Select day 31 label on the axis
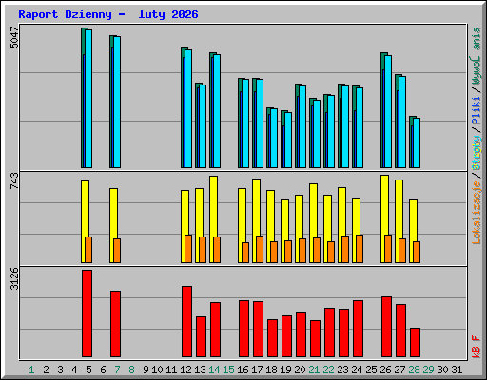 pyautogui.click(x=457, y=370)
